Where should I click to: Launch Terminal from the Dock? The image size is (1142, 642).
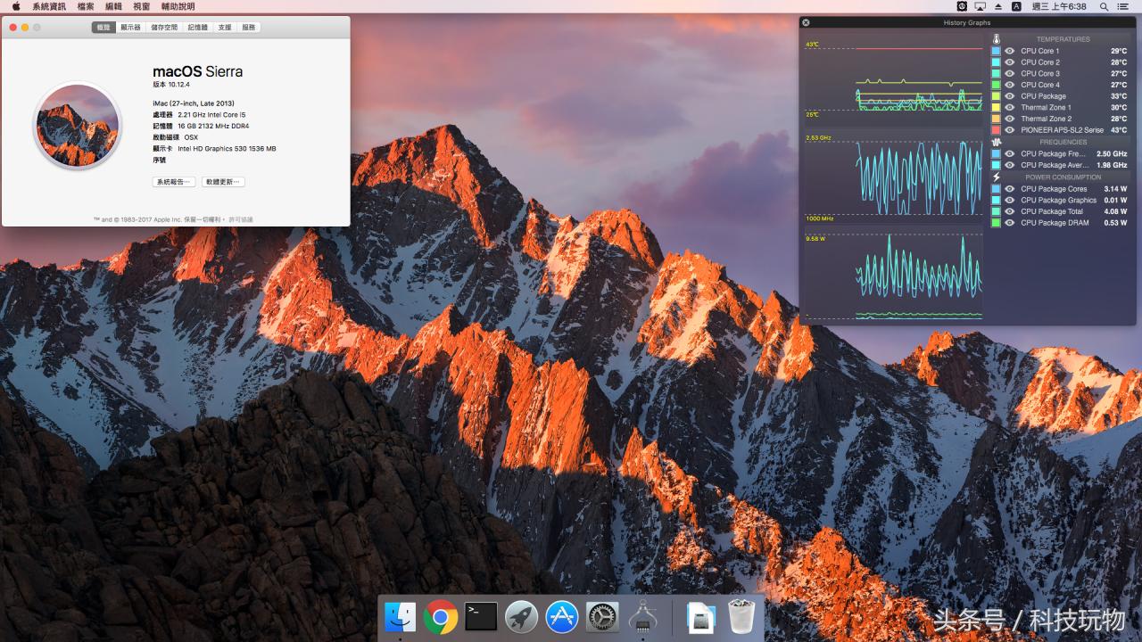[481, 617]
